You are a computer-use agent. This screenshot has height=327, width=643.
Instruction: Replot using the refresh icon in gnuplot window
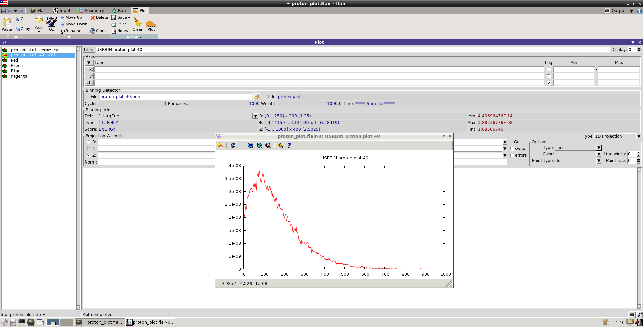[233, 145]
